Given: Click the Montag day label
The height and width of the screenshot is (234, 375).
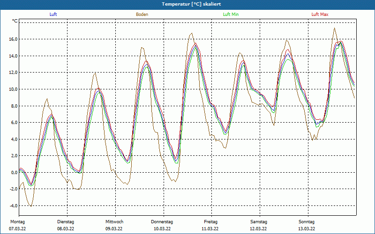Looking at the screenshot, I should coord(17,222).
